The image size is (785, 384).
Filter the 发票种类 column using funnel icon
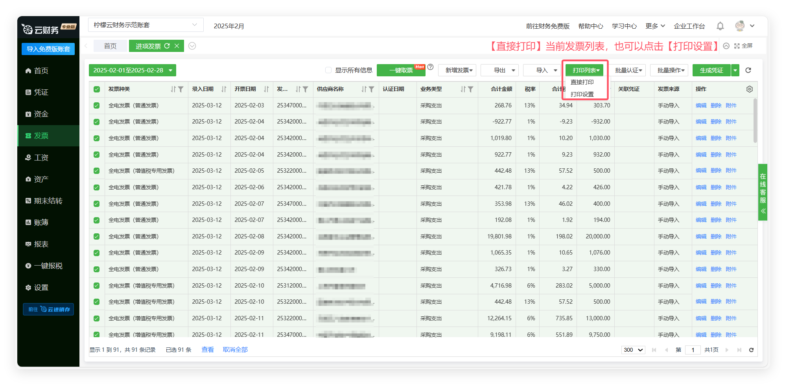tap(181, 89)
